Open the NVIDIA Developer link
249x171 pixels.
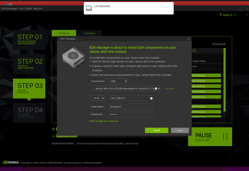click(93, 163)
